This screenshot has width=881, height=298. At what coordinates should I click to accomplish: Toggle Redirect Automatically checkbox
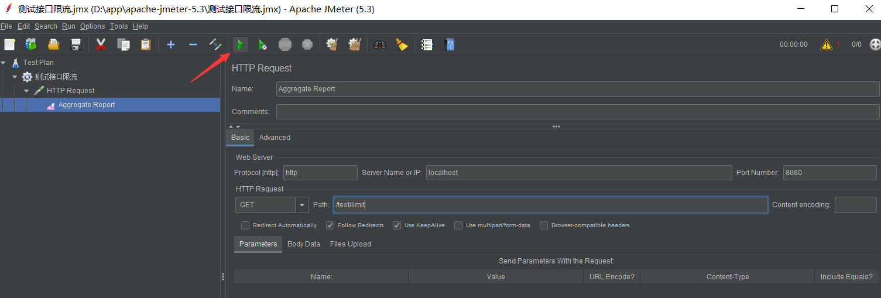245,225
